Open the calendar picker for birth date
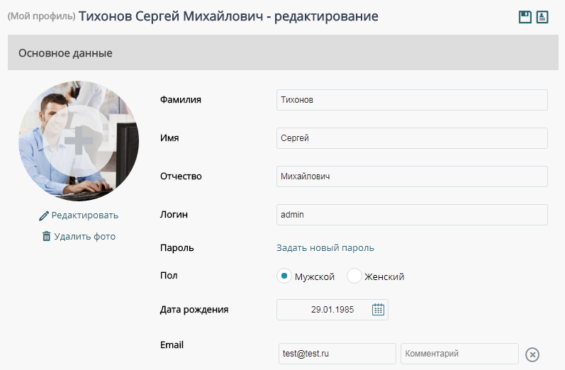The height and width of the screenshot is (370, 565). [378, 310]
